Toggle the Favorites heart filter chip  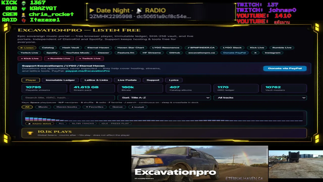(x=95, y=107)
